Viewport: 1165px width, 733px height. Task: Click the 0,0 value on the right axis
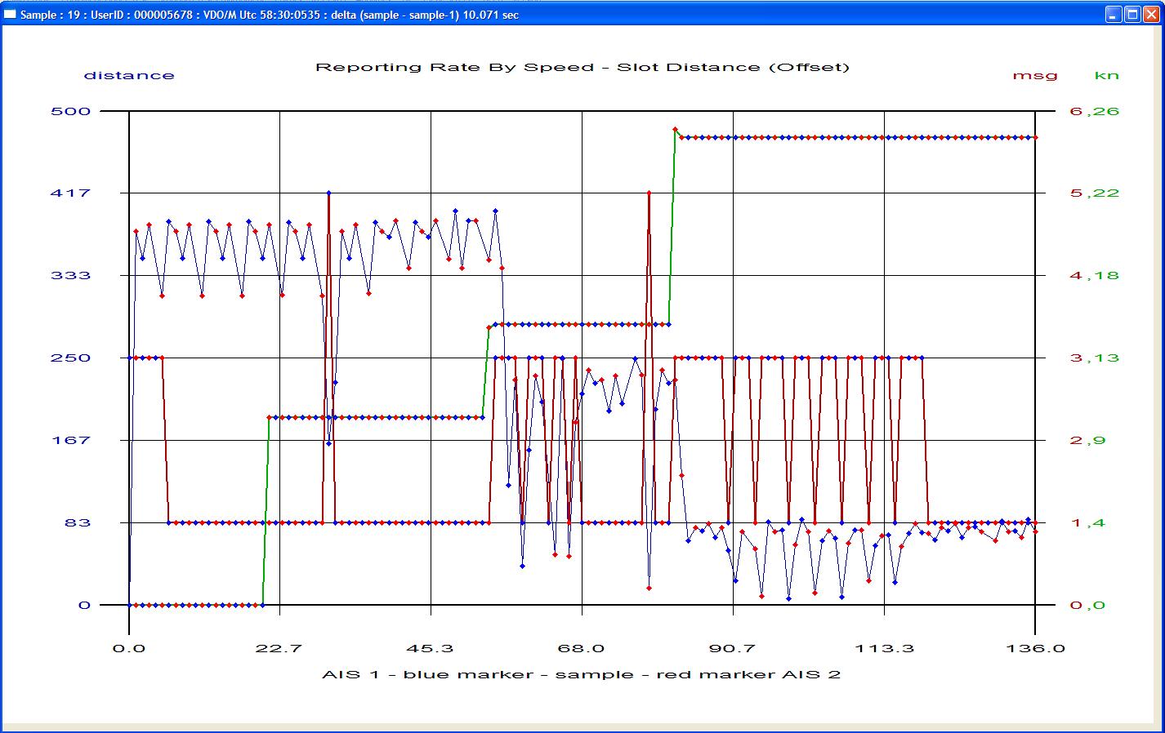click(x=1087, y=605)
